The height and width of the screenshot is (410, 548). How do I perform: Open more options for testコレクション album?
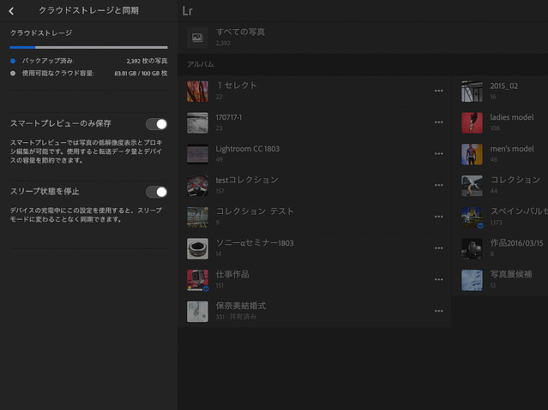pyautogui.click(x=439, y=185)
